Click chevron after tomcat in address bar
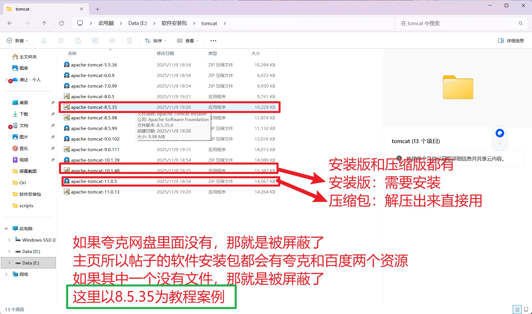The image size is (532, 314). [225, 23]
